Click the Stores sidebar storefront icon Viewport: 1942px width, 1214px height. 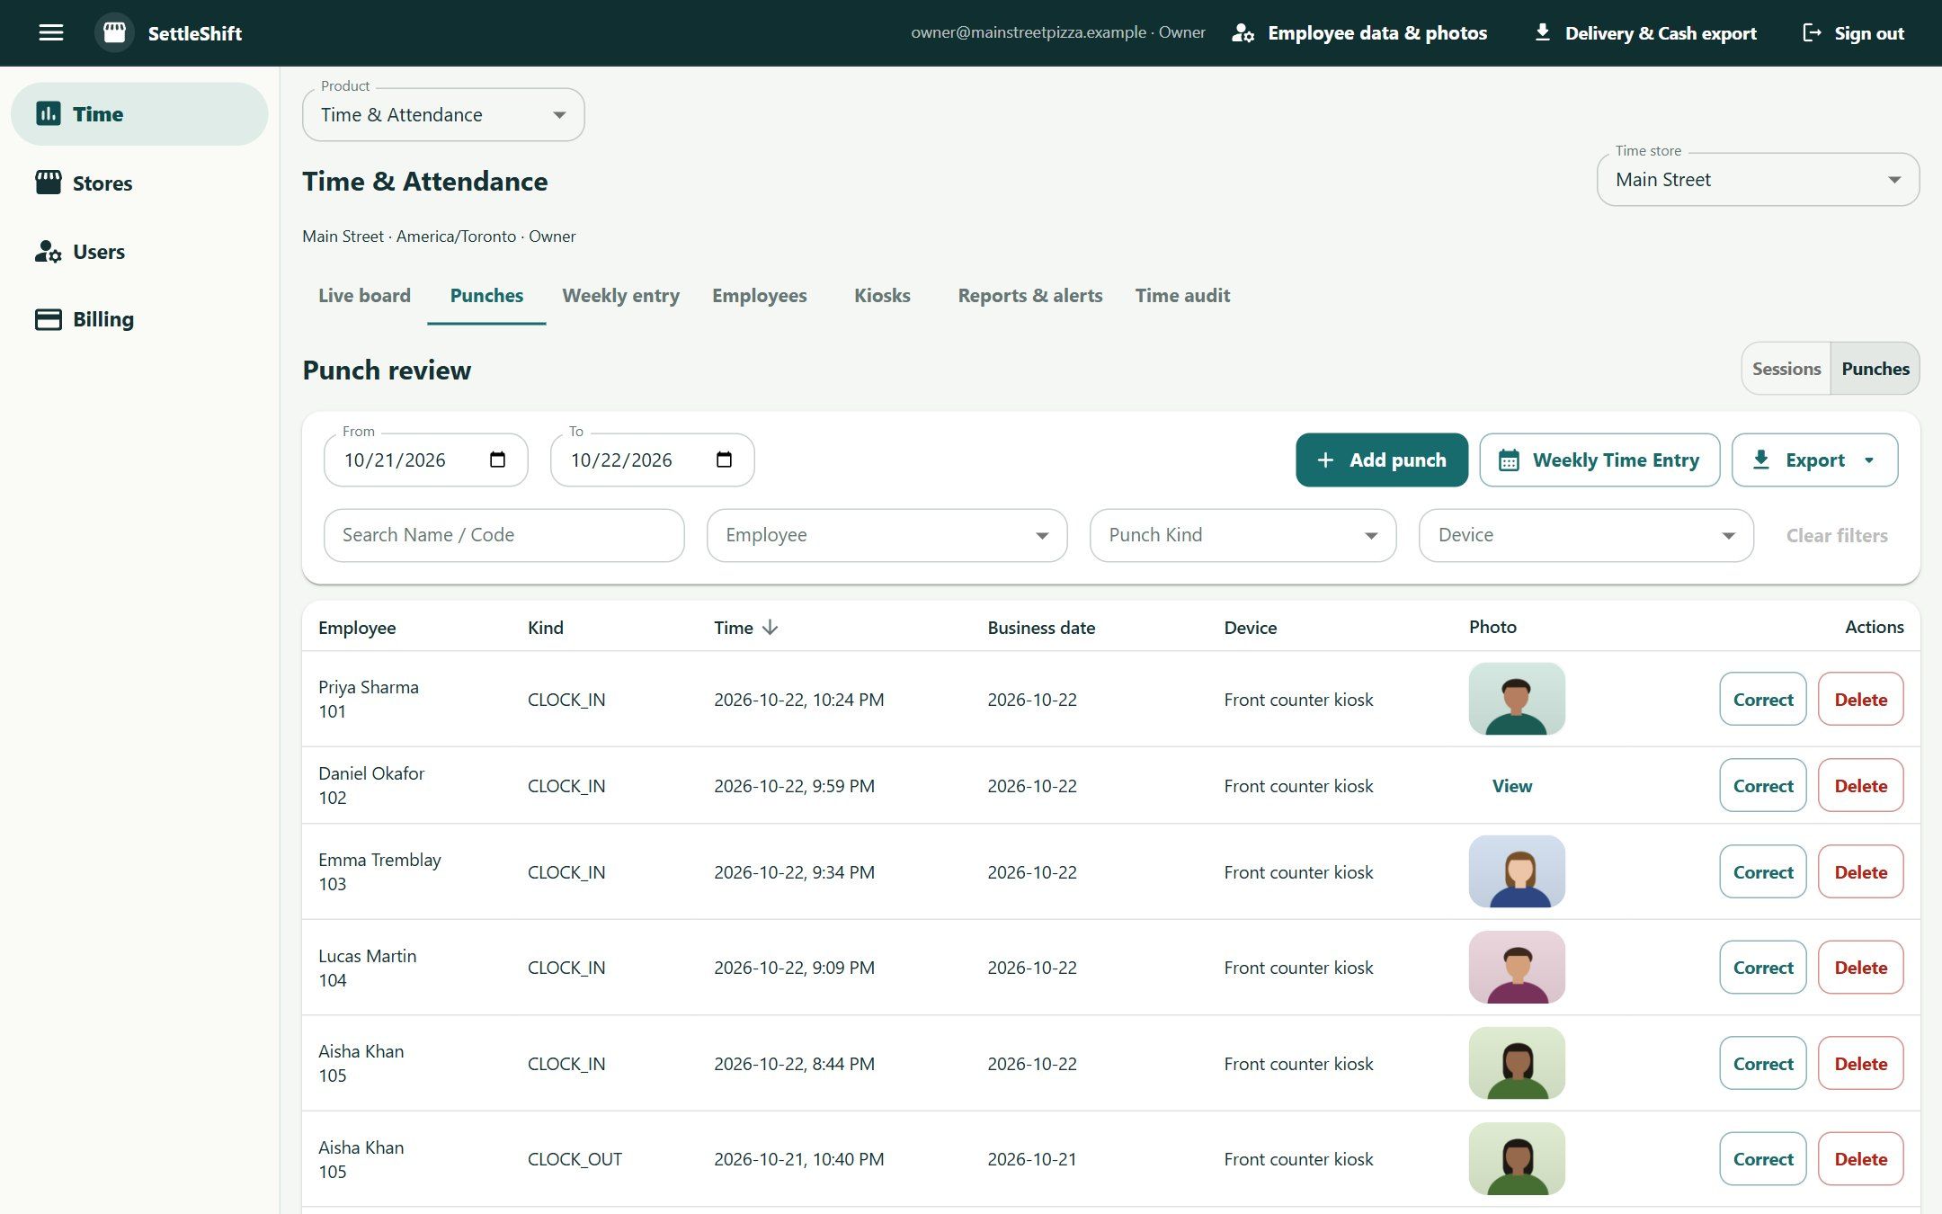(x=48, y=183)
